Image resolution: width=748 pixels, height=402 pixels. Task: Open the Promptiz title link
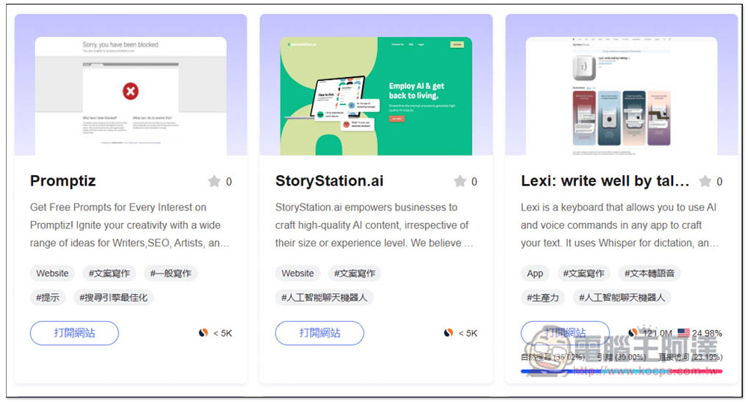(63, 181)
